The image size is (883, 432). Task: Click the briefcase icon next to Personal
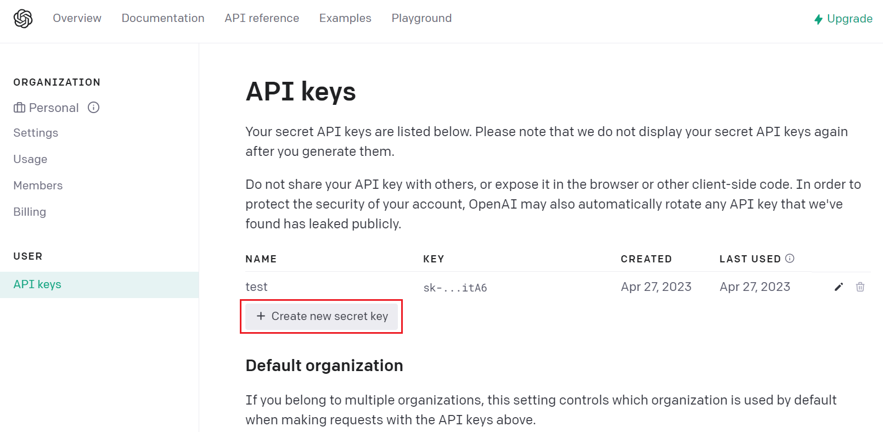(19, 108)
